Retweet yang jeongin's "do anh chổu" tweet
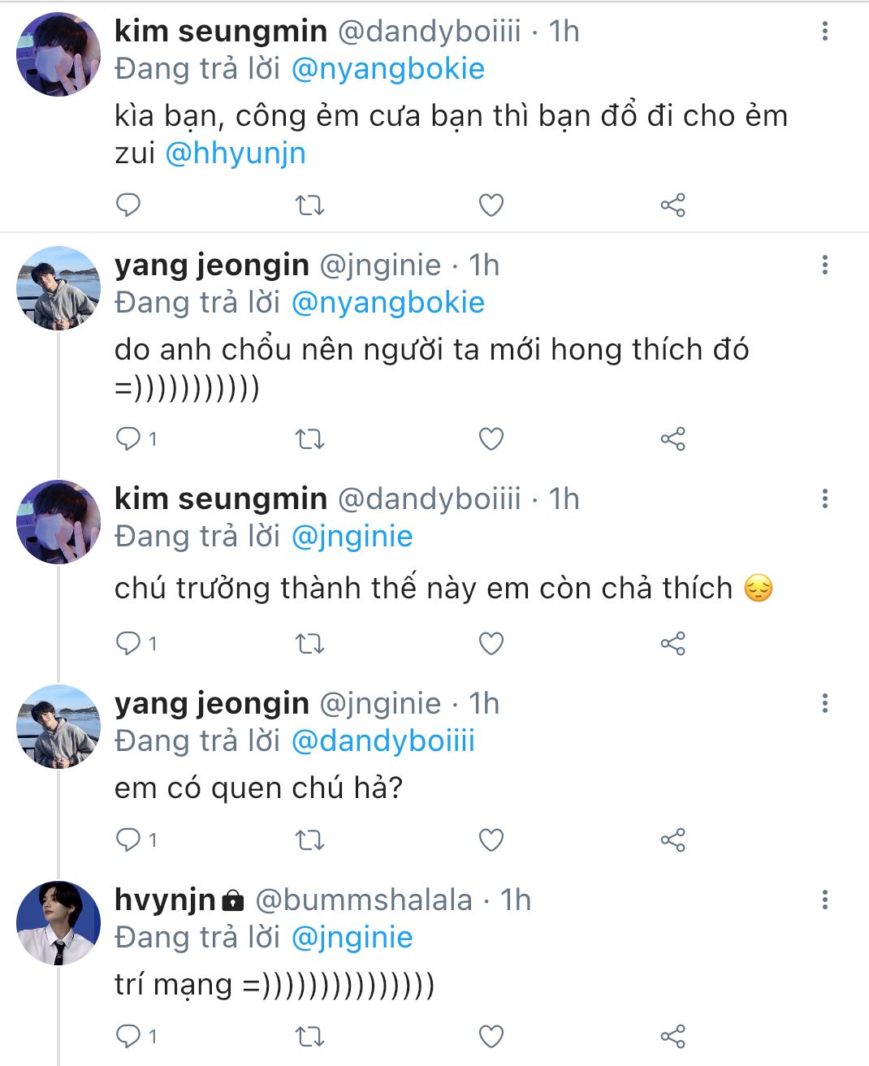The image size is (869, 1066). pyautogui.click(x=309, y=439)
